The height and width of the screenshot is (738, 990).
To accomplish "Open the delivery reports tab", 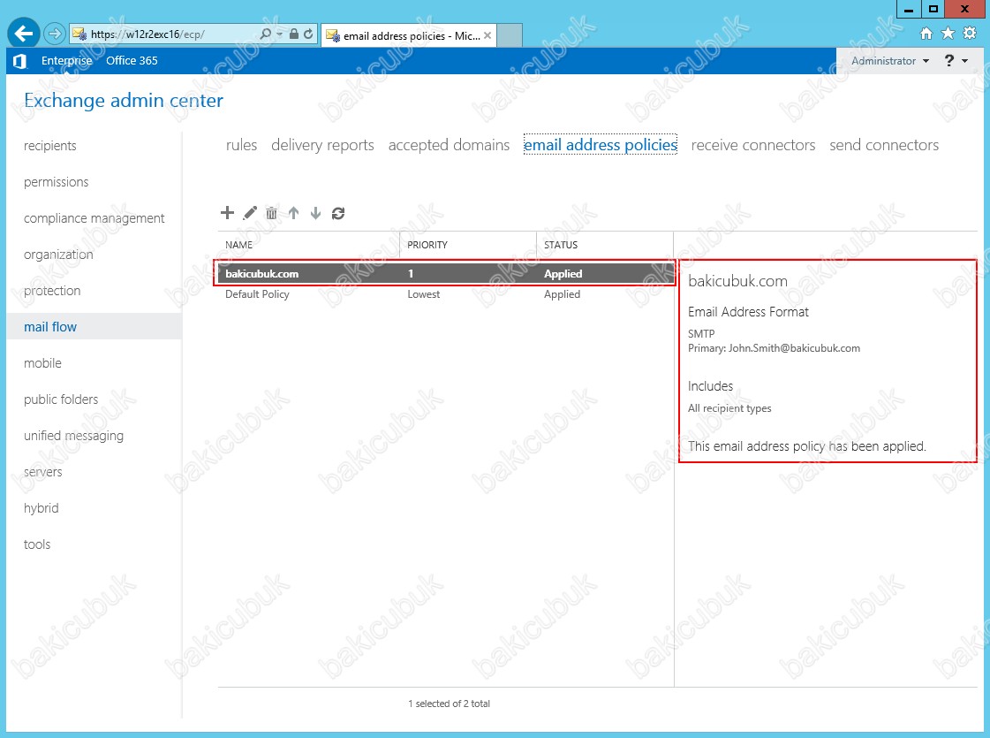I will 322,145.
